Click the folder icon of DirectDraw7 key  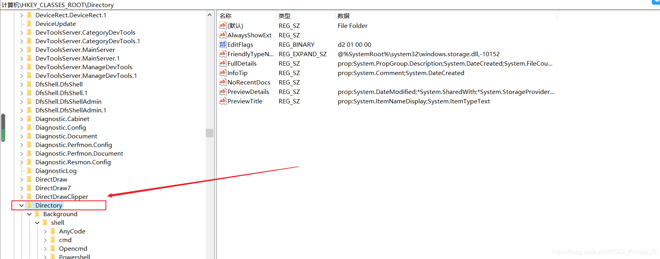[29, 188]
